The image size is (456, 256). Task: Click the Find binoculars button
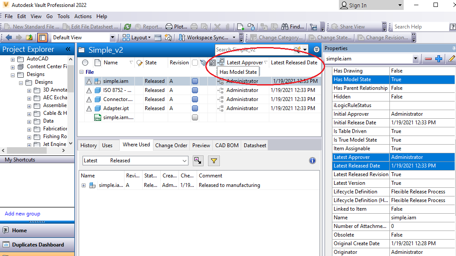(x=292, y=27)
